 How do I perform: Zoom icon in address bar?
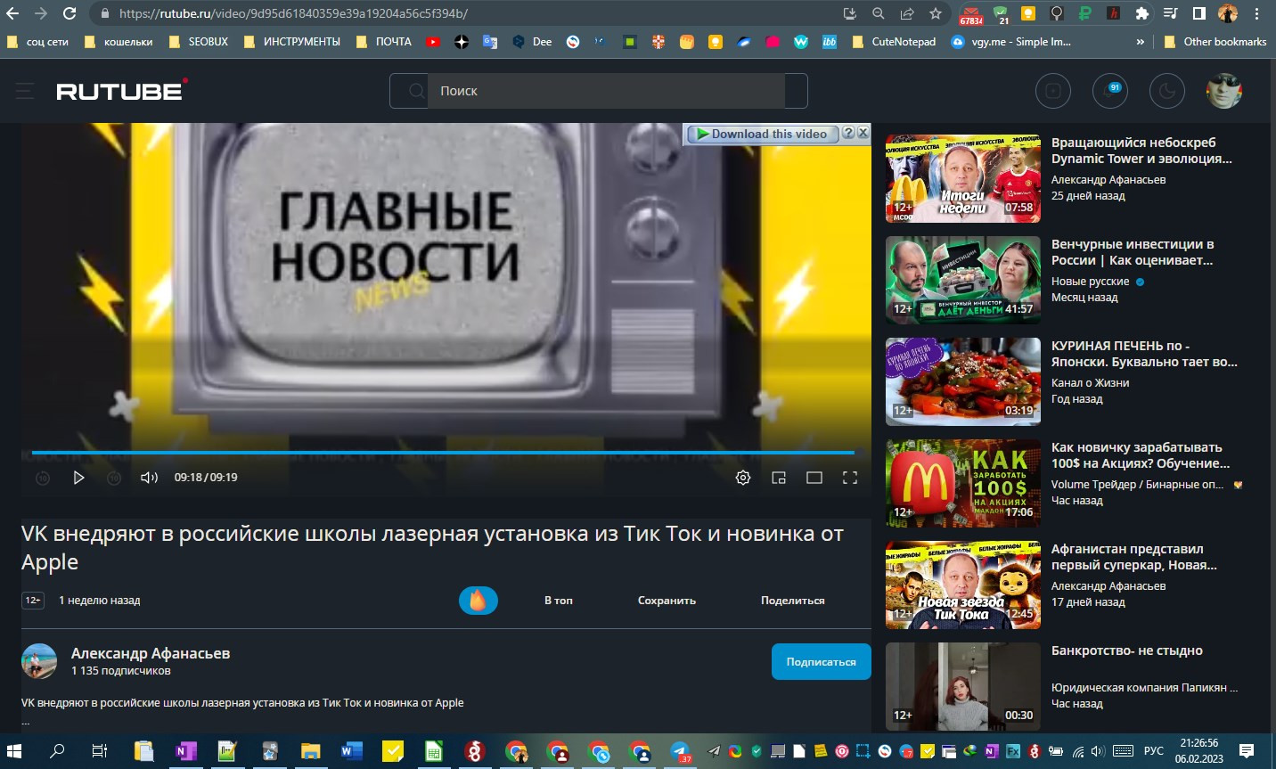[x=879, y=13]
